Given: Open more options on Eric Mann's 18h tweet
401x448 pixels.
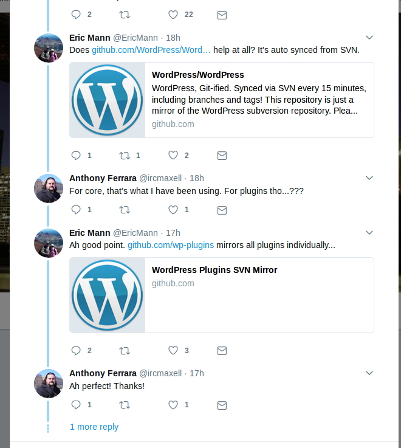Looking at the screenshot, I should tap(369, 38).
